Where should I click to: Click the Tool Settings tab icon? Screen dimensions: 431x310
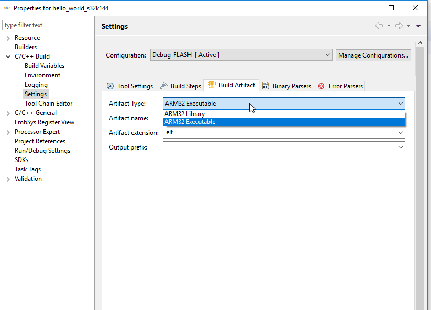click(x=110, y=86)
